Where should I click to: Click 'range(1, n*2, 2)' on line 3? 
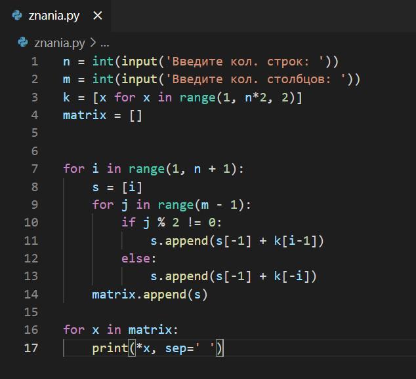click(x=237, y=98)
